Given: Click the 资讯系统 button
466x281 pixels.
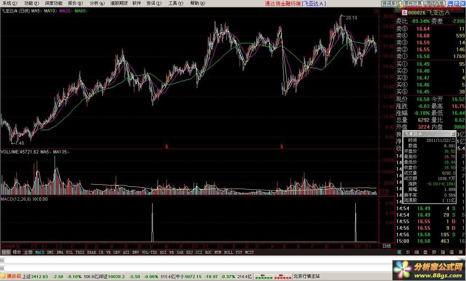Looking at the screenshot, I should point(391,4).
